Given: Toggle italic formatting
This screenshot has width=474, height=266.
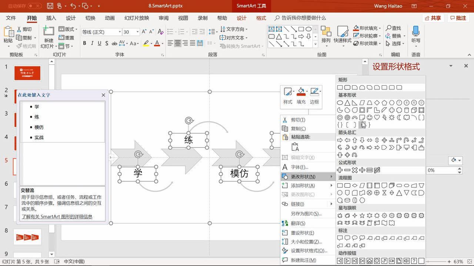Looking at the screenshot, I should point(92,43).
